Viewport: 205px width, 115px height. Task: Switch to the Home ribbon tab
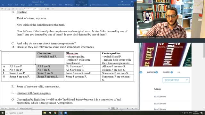(10, 5)
